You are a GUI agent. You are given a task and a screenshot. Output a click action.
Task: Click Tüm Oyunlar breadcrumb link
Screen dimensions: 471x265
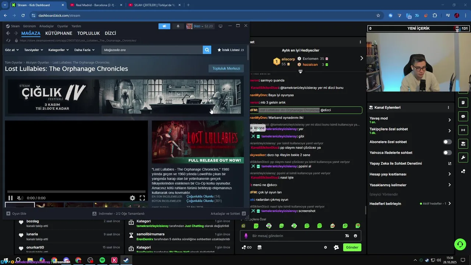14,63
